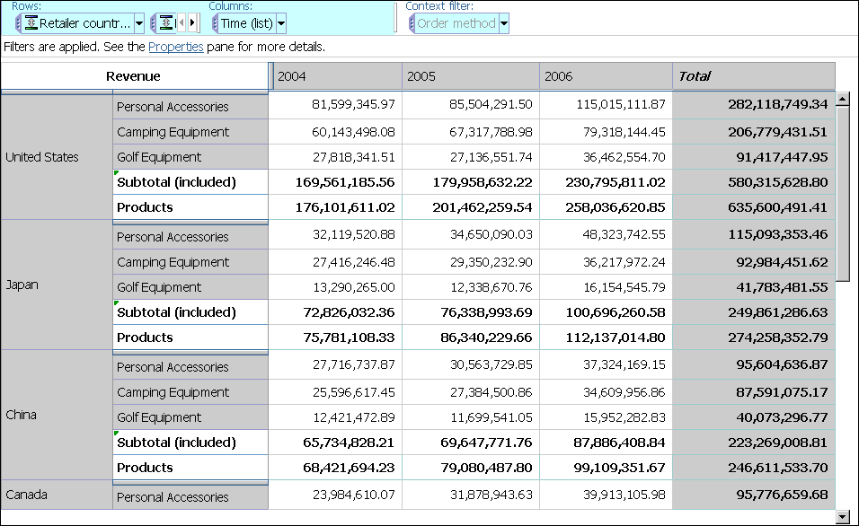Open the Properties pane link
Screen dimensions: 859x526
coord(176,47)
